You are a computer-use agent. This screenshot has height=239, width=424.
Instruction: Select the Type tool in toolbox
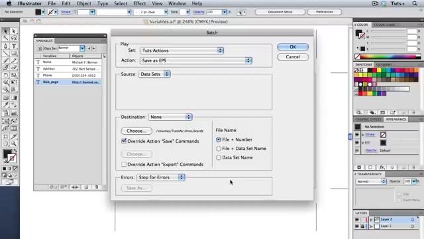(14, 46)
